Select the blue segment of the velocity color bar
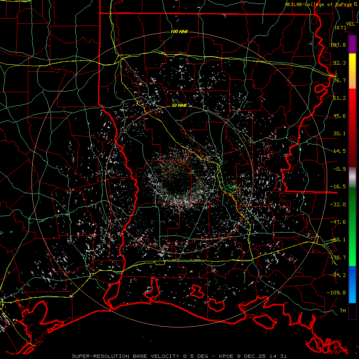The image size is (359, 359). point(352,284)
